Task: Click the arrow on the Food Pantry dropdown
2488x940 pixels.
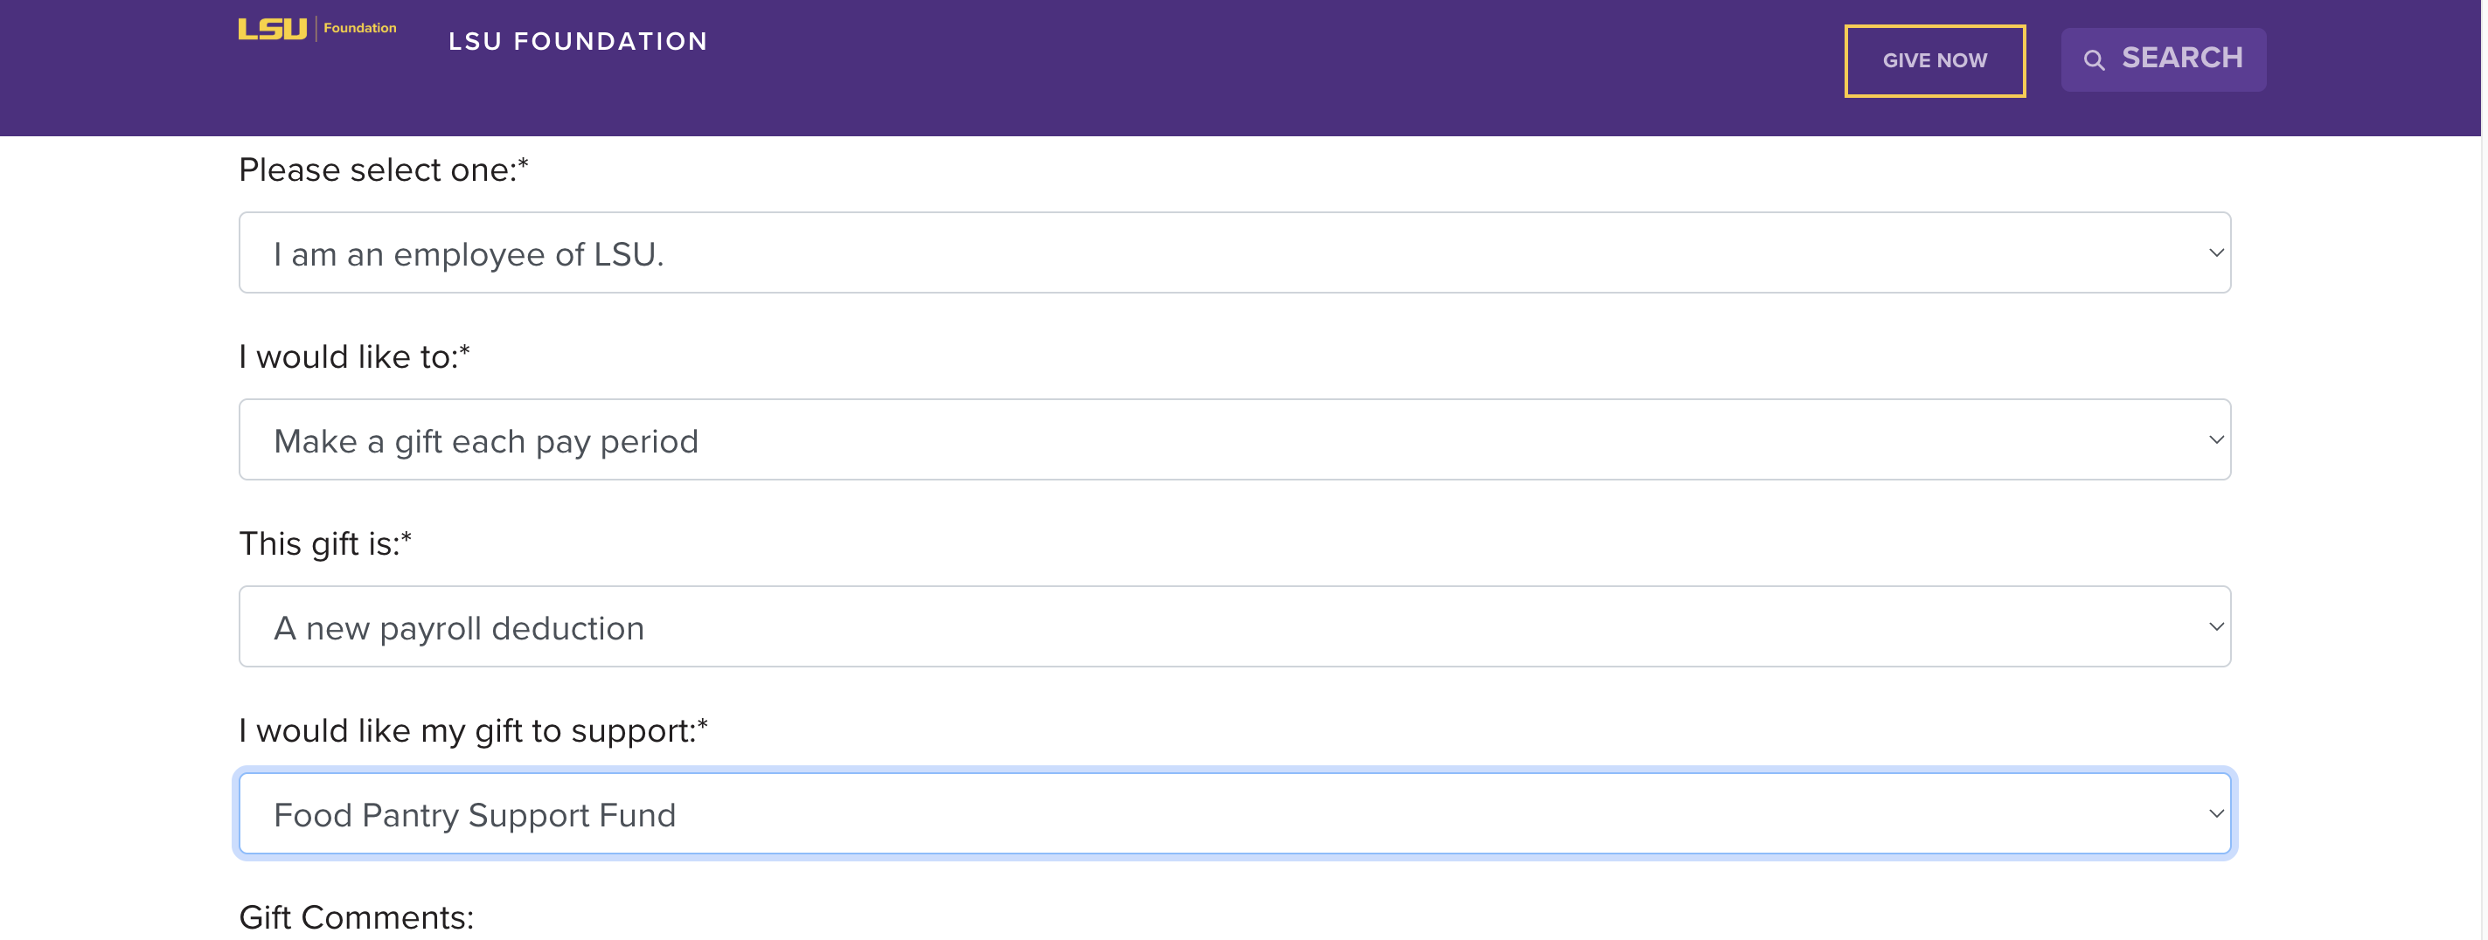Action: (2215, 814)
